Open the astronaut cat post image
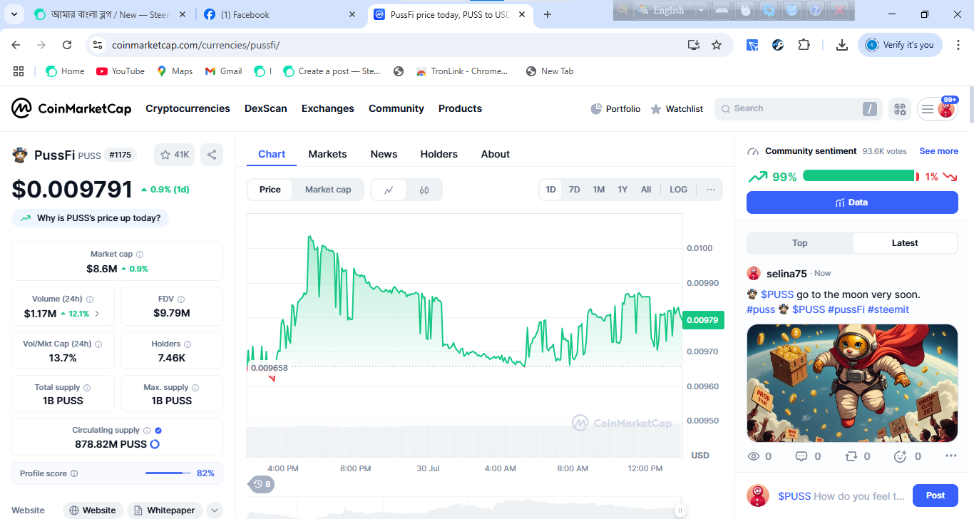This screenshot has width=974, height=519. 852,384
